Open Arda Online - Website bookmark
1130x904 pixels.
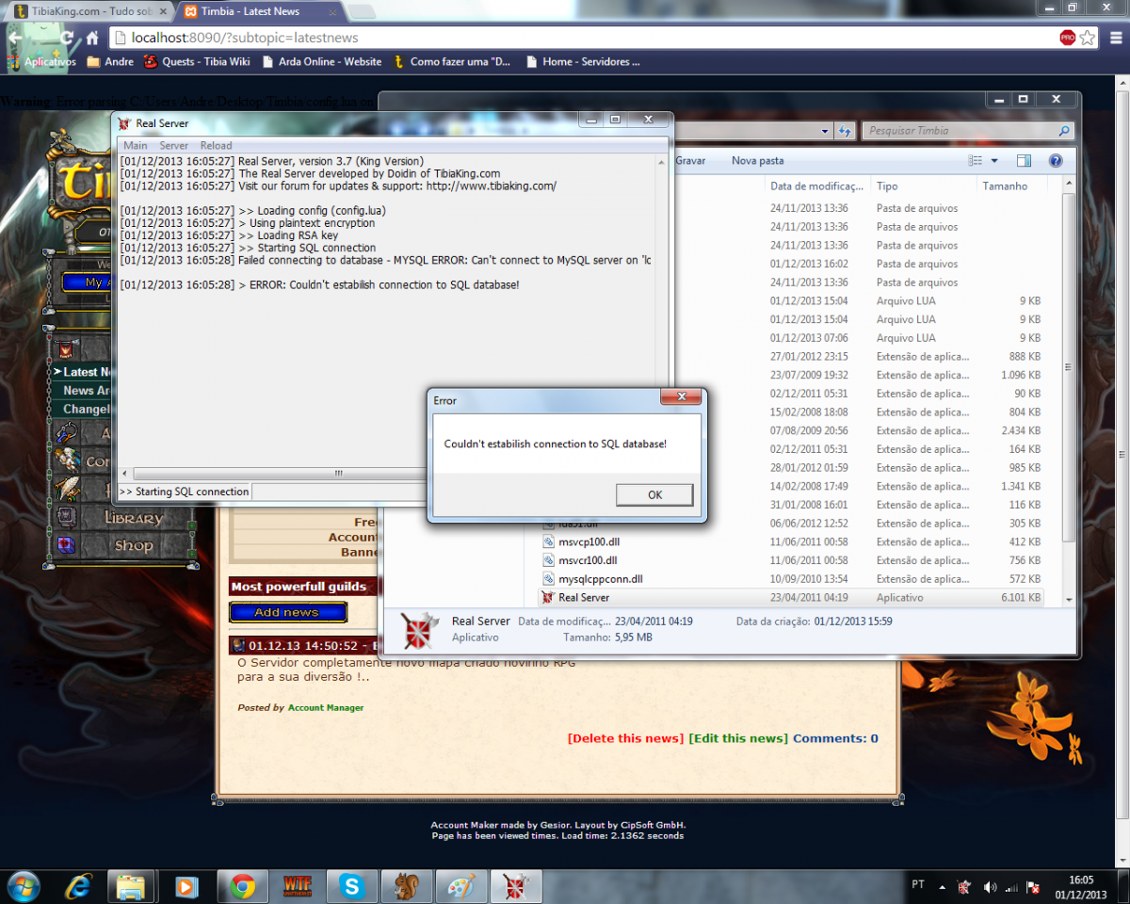321,62
